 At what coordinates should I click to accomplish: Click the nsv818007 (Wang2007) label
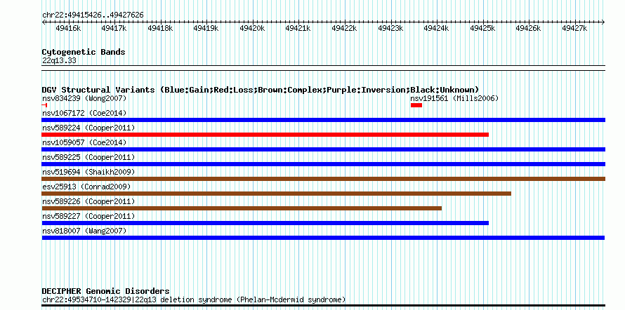(84, 231)
